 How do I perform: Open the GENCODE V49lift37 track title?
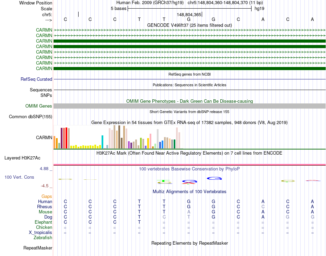[x=189, y=25]
